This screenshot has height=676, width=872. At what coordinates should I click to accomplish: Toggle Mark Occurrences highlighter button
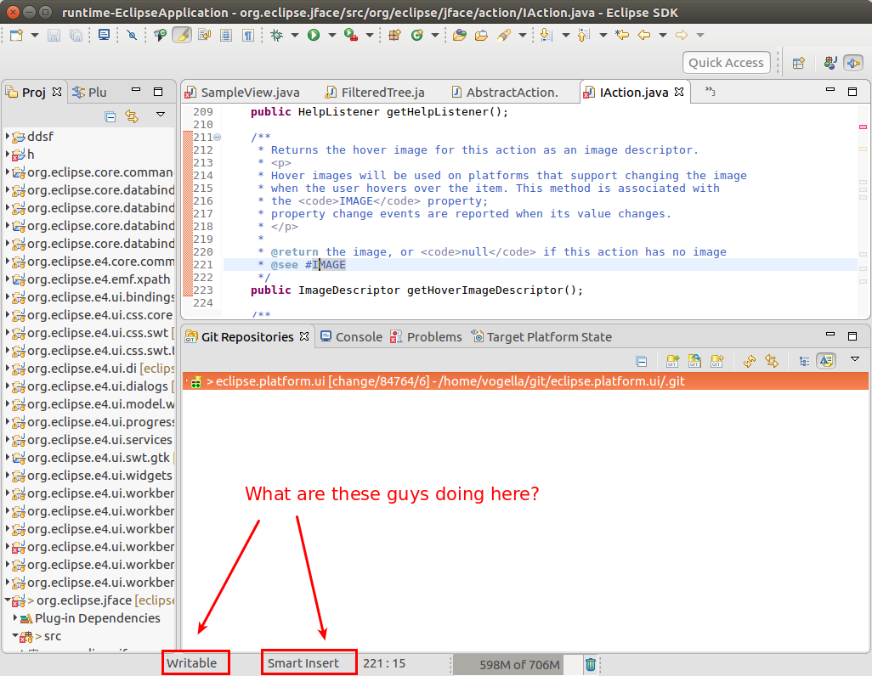pos(182,35)
